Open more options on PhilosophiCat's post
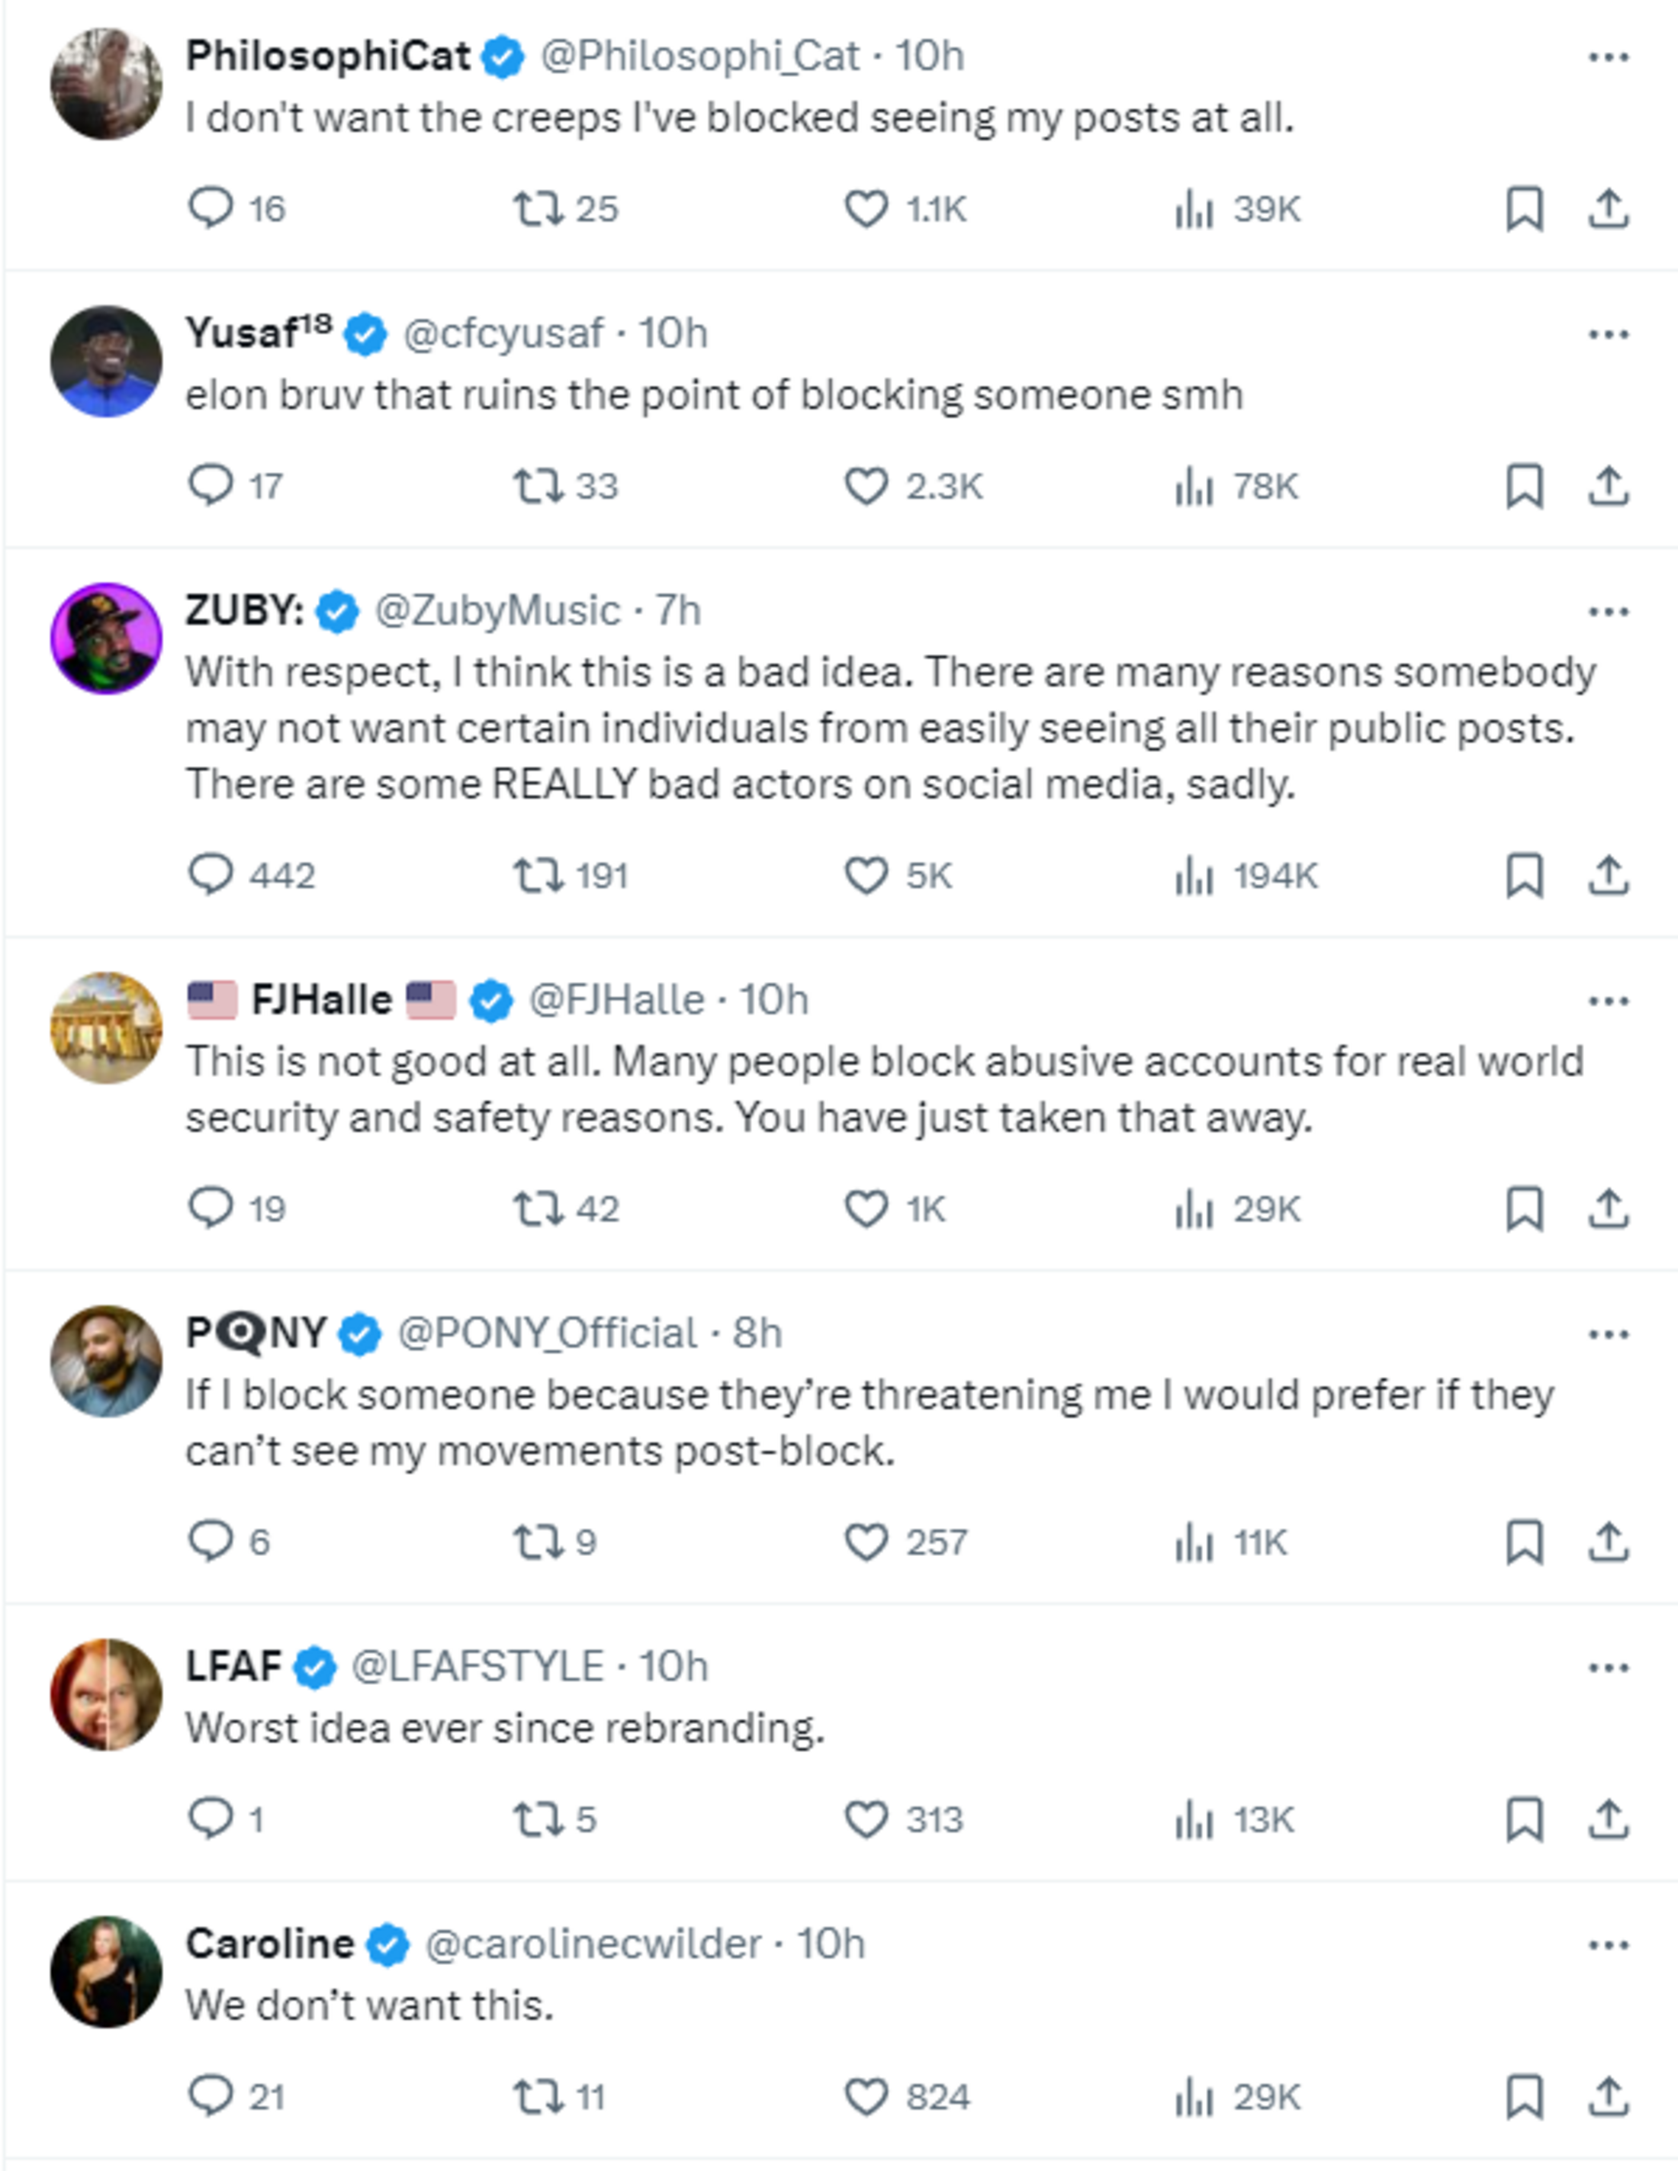Screen dimensions: 1678x2171 click(1607, 56)
